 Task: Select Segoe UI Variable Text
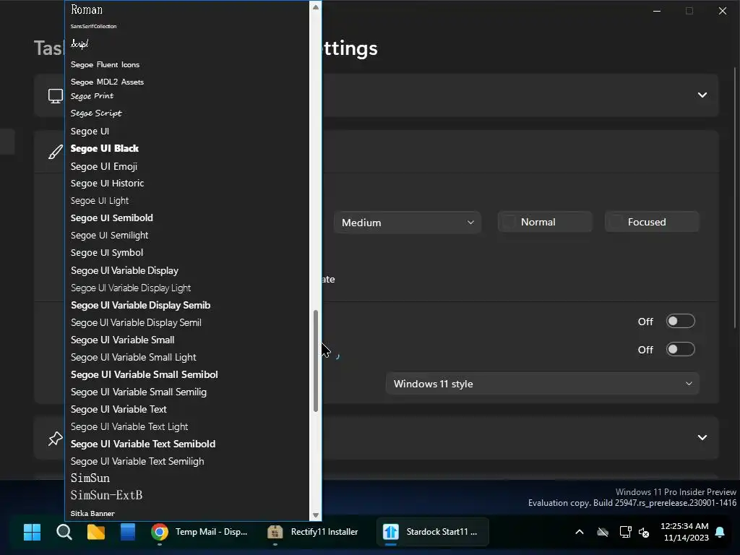coord(187,409)
